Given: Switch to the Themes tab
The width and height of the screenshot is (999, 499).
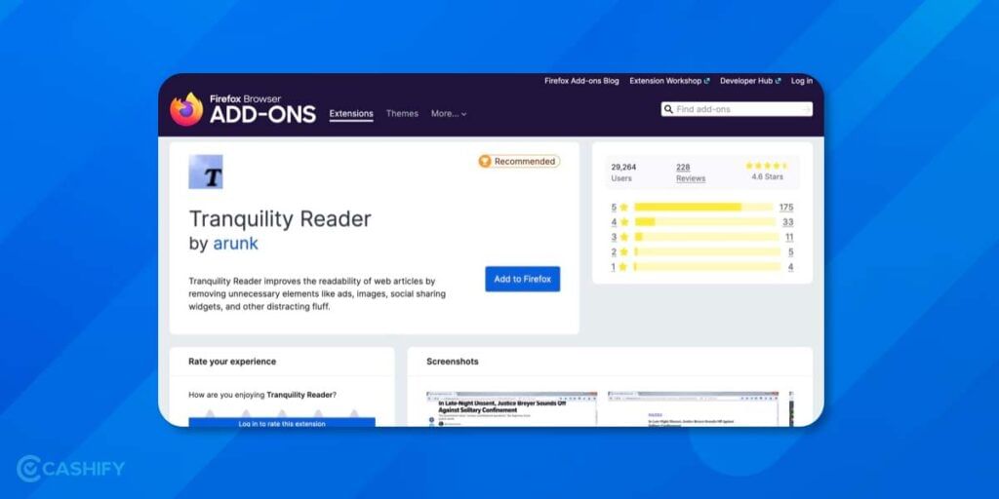Looking at the screenshot, I should tap(402, 114).
